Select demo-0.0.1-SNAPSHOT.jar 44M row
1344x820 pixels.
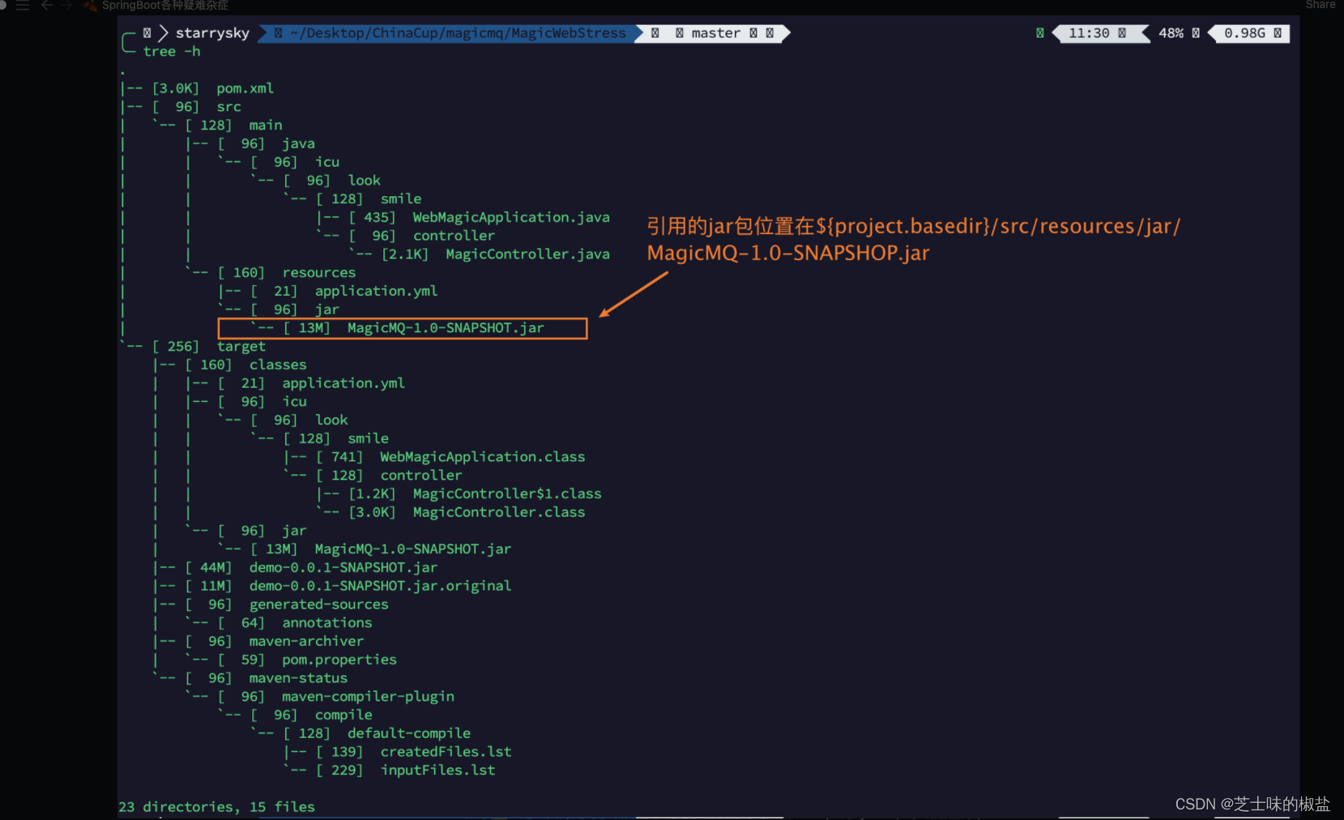click(x=295, y=568)
